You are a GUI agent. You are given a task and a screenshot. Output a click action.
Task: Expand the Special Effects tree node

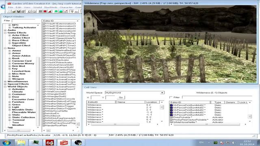(x=5, y=84)
